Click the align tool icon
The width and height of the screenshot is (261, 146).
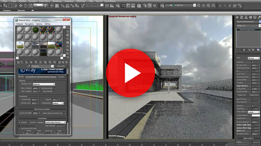pyautogui.click(x=112, y=6)
